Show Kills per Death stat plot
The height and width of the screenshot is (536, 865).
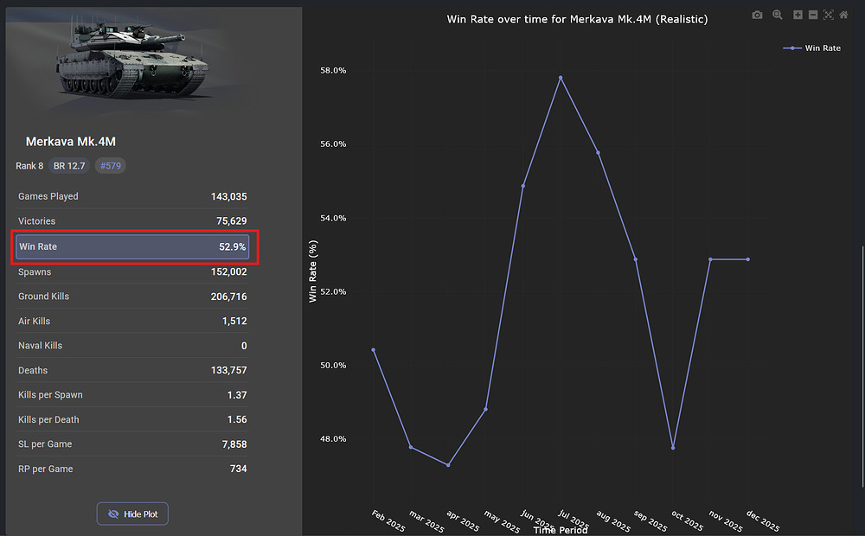pyautogui.click(x=132, y=419)
